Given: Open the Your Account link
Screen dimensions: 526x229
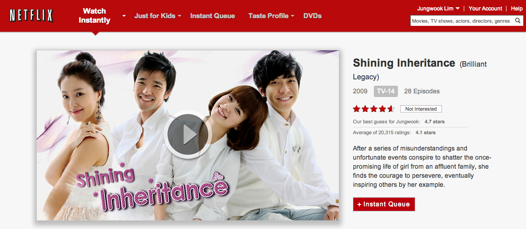Looking at the screenshot, I should 485,9.
